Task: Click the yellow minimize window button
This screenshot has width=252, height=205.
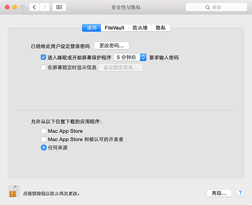Action: pos(15,7)
